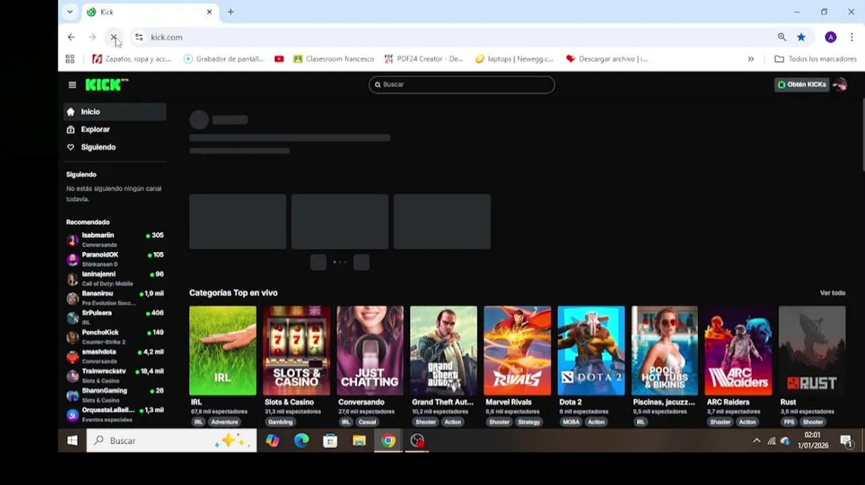Open the Kick hamburger sidebar menu
This screenshot has height=485, width=865.
(x=72, y=85)
